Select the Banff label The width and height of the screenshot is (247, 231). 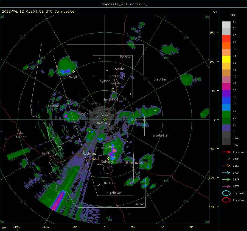[45, 153]
